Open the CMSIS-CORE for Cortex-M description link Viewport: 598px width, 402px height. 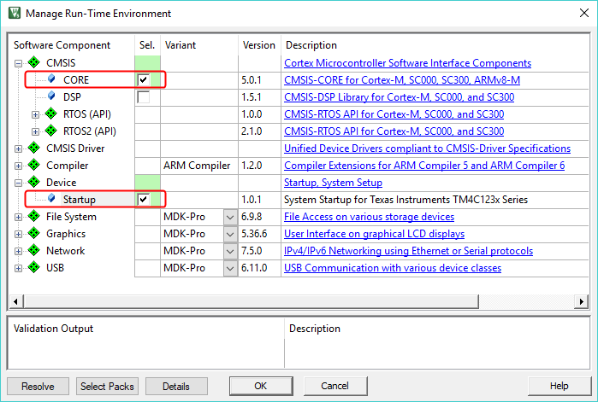[x=401, y=80]
